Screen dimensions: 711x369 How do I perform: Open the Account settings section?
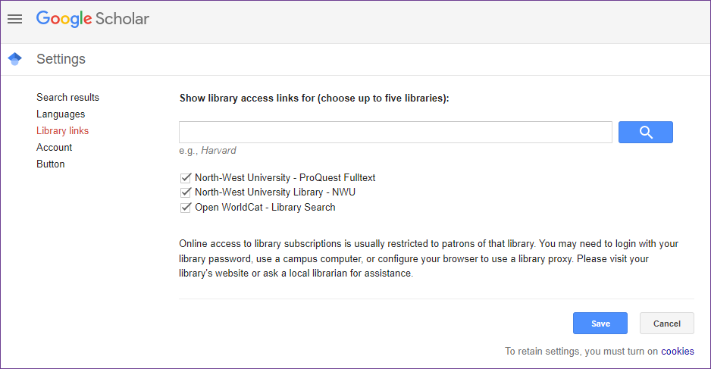coord(55,147)
